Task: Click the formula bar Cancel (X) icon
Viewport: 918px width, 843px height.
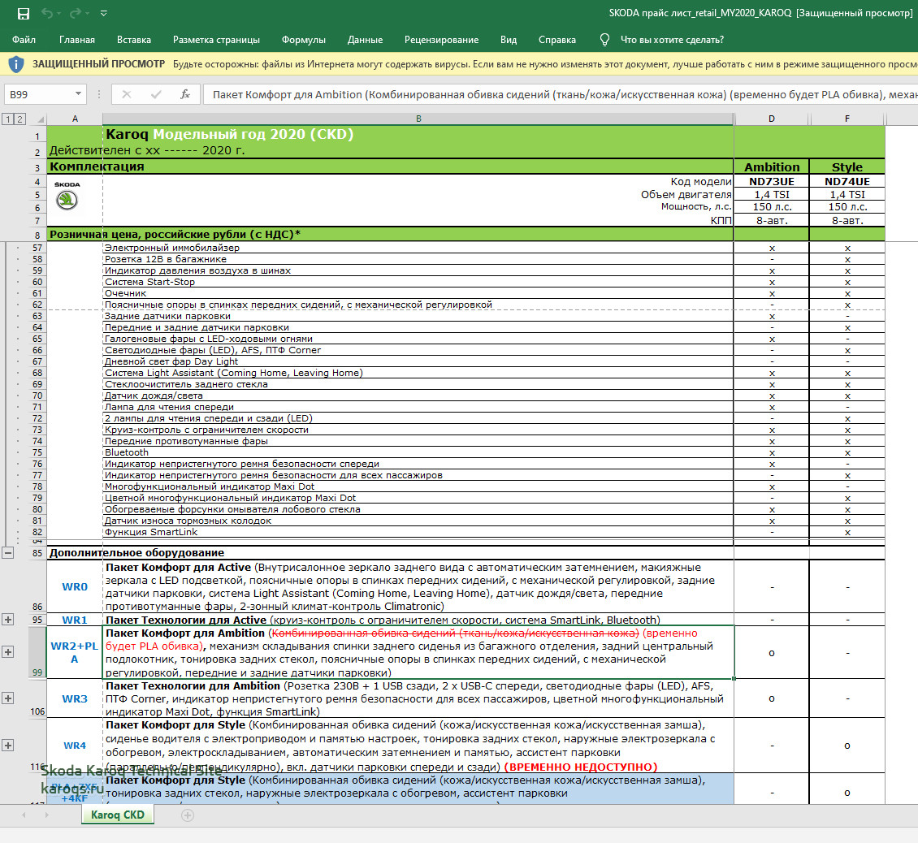Action: click(x=127, y=94)
